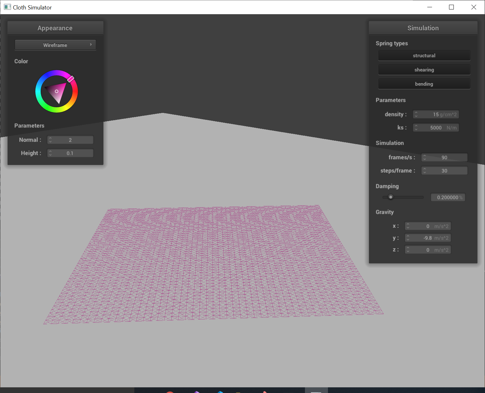The width and height of the screenshot is (485, 393).
Task: Click the Simulation panel title bar
Action: [x=423, y=28]
